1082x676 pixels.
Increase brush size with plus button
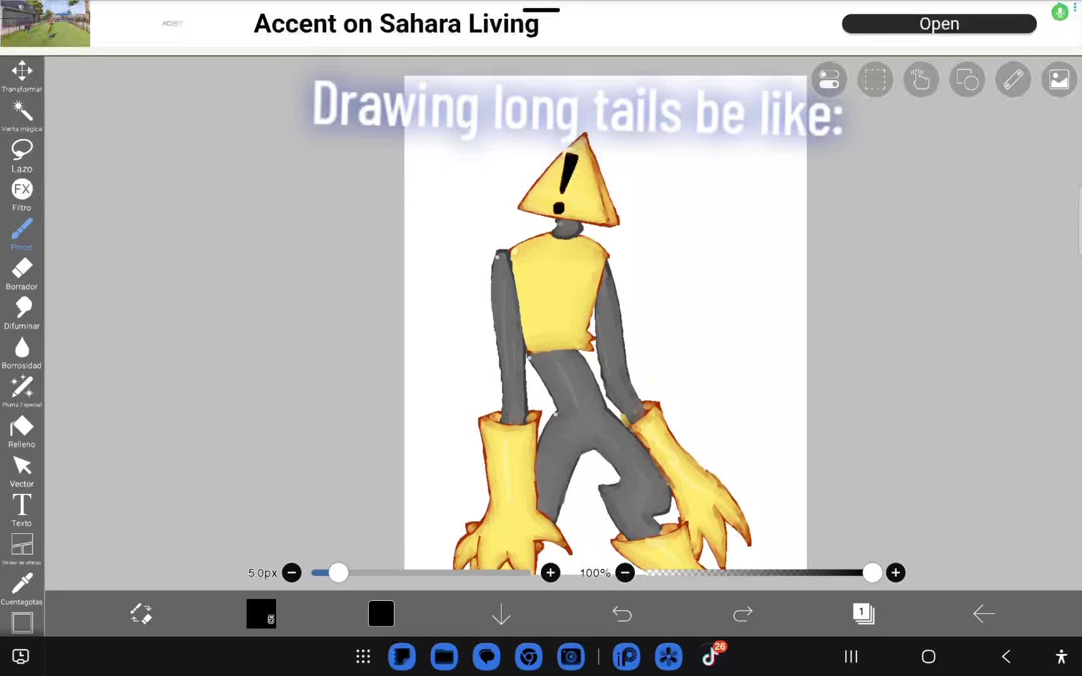pos(550,573)
